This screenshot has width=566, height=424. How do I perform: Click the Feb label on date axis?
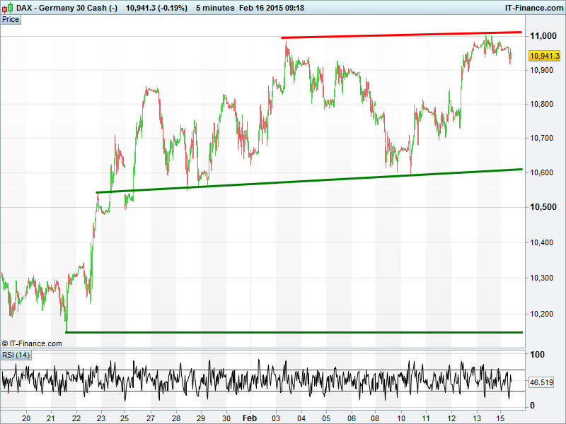point(249,418)
